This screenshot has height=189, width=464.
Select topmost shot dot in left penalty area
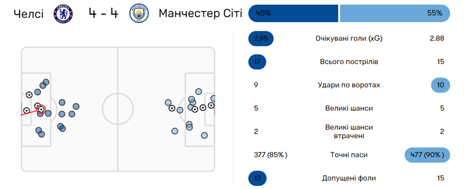pyautogui.click(x=46, y=82)
